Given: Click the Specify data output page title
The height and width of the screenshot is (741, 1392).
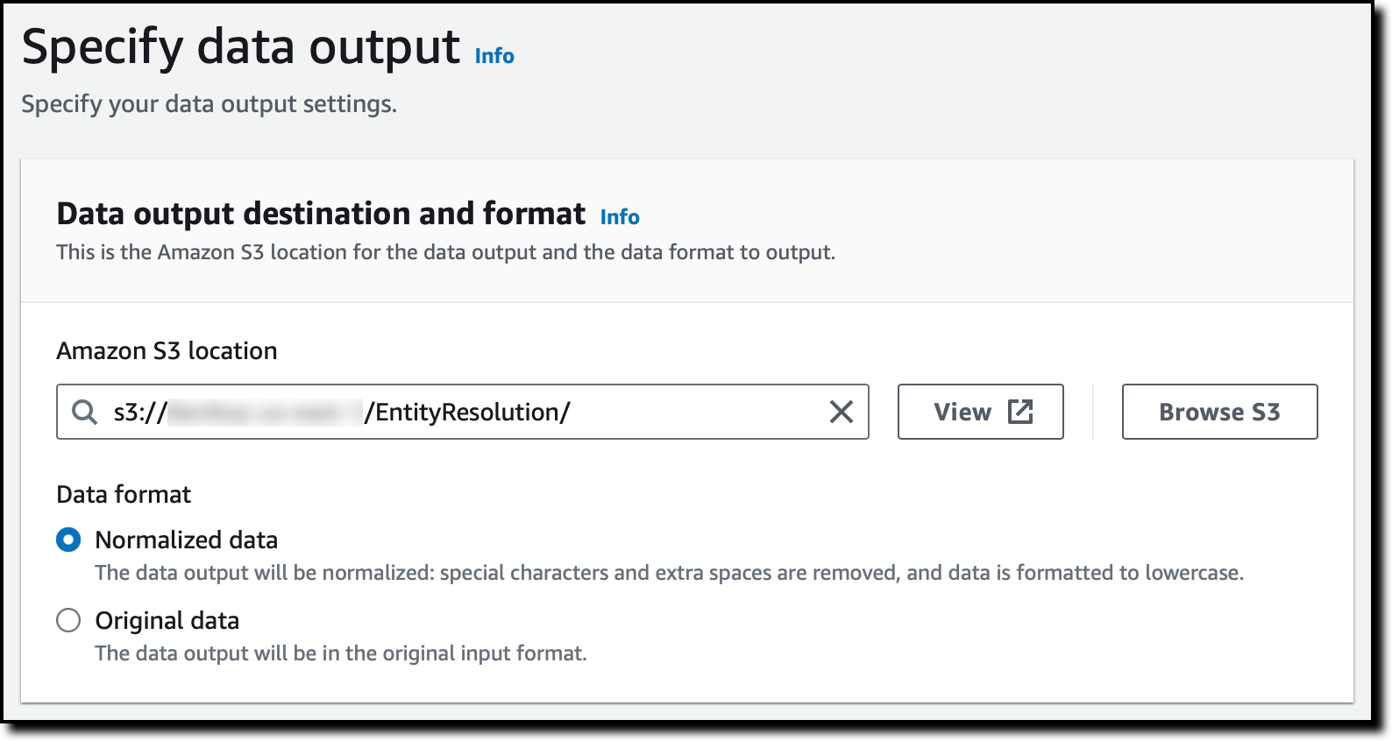Looking at the screenshot, I should point(241,46).
